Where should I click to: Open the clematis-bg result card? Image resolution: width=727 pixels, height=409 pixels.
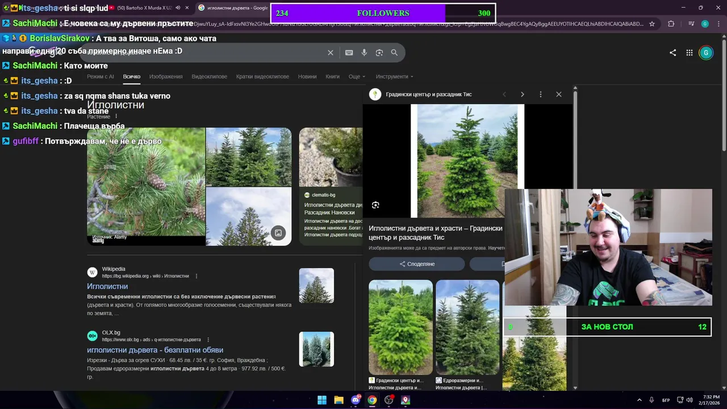331,186
